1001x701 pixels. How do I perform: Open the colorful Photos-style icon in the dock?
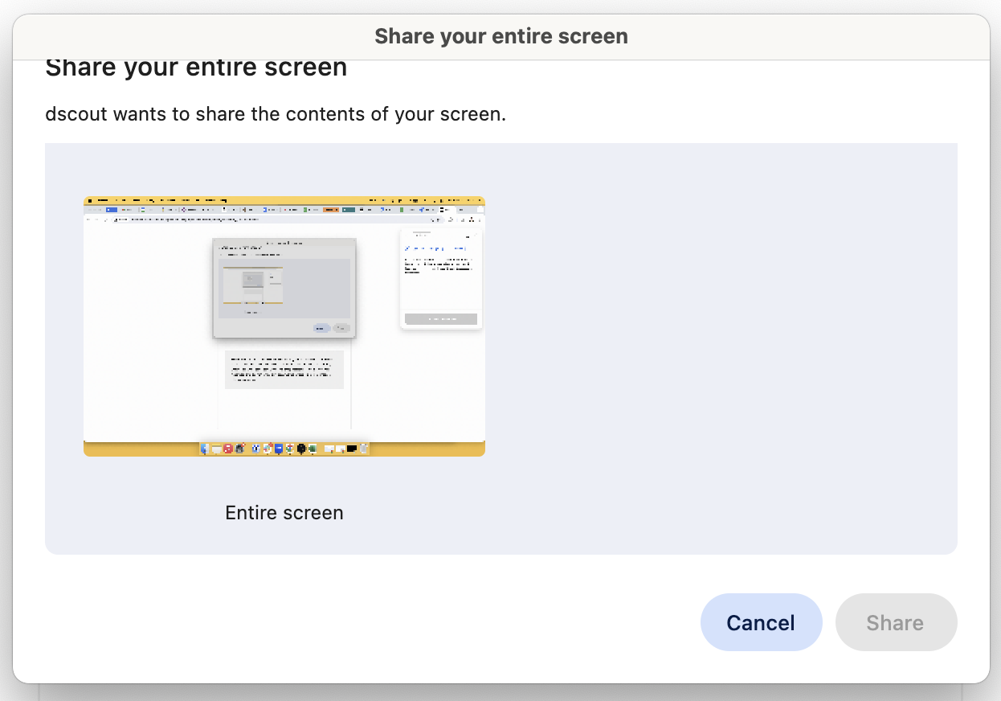266,449
